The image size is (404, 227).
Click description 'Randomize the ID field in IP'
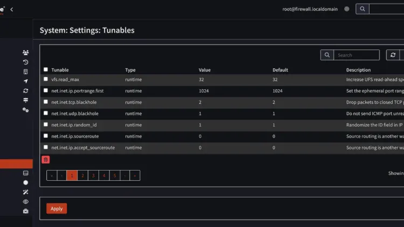tap(374, 125)
